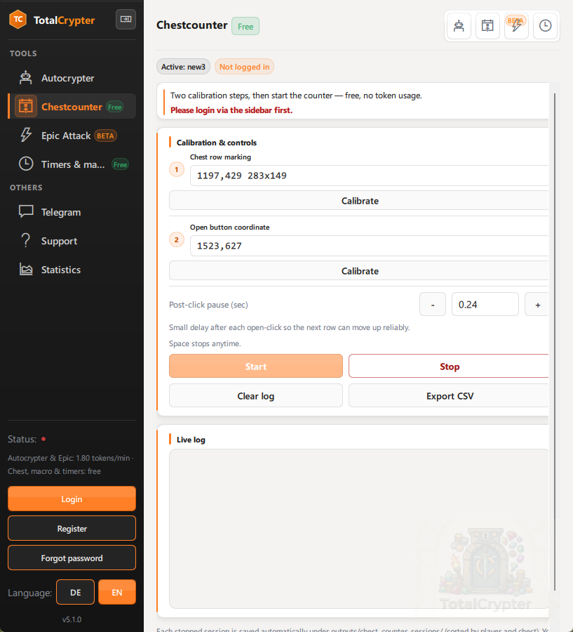Export the log as CSV
573x632 pixels.
pos(449,395)
